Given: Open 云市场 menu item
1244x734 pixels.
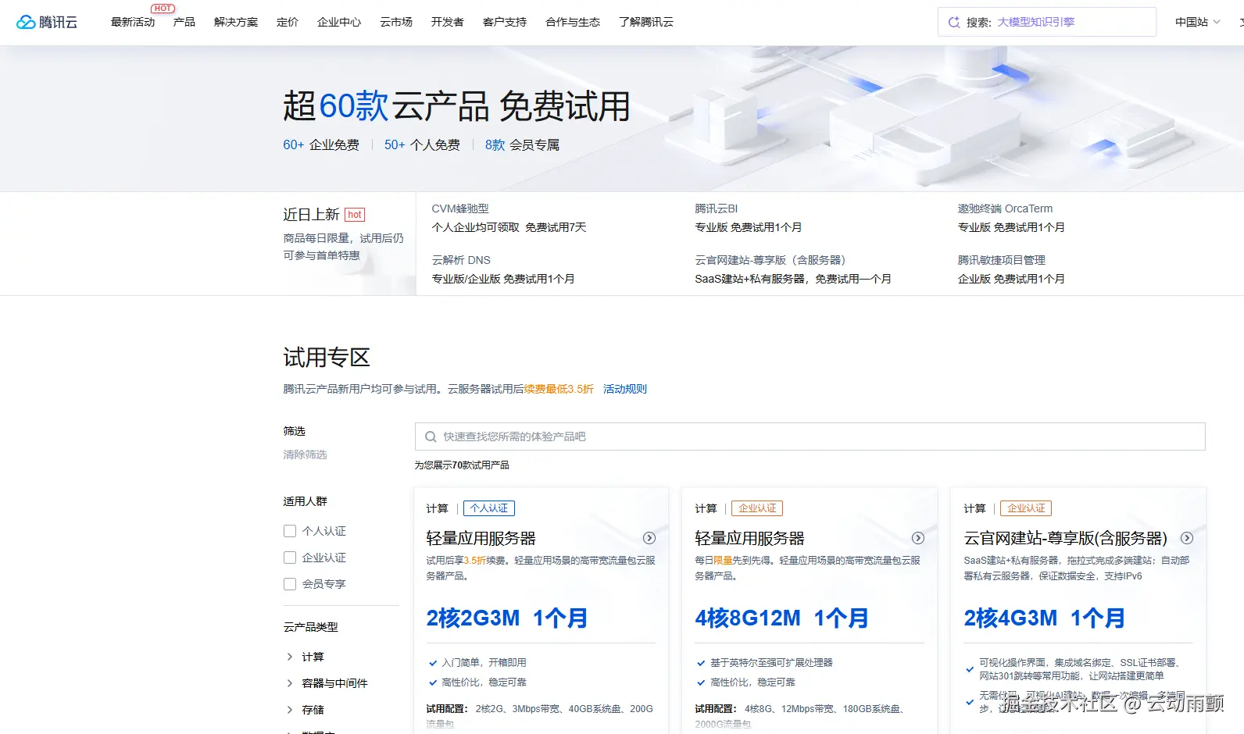Looking at the screenshot, I should [396, 22].
